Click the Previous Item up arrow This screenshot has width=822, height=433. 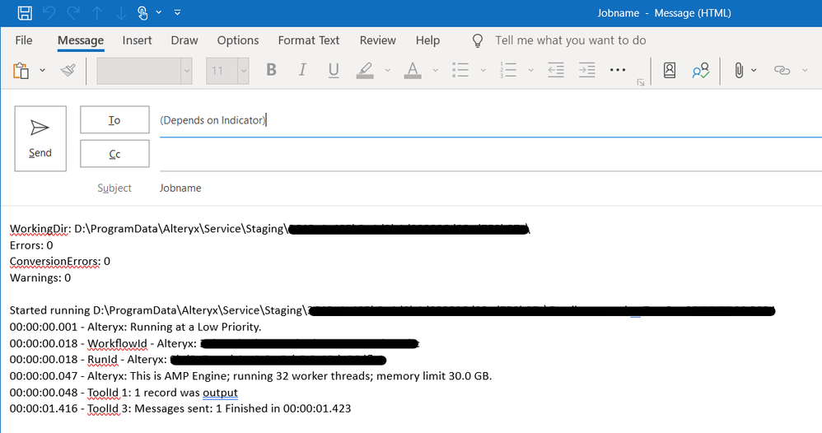click(97, 12)
